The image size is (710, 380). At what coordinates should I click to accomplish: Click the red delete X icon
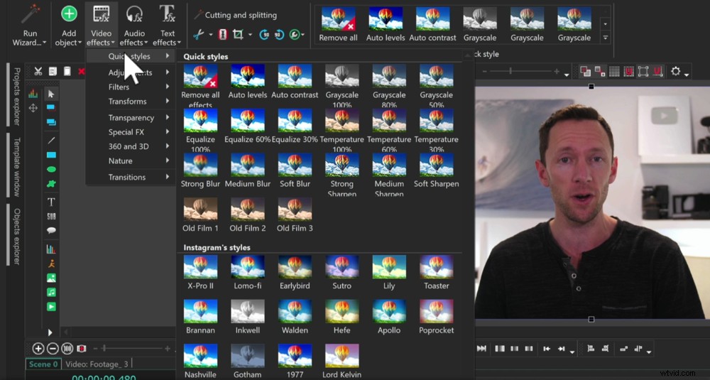click(x=82, y=71)
